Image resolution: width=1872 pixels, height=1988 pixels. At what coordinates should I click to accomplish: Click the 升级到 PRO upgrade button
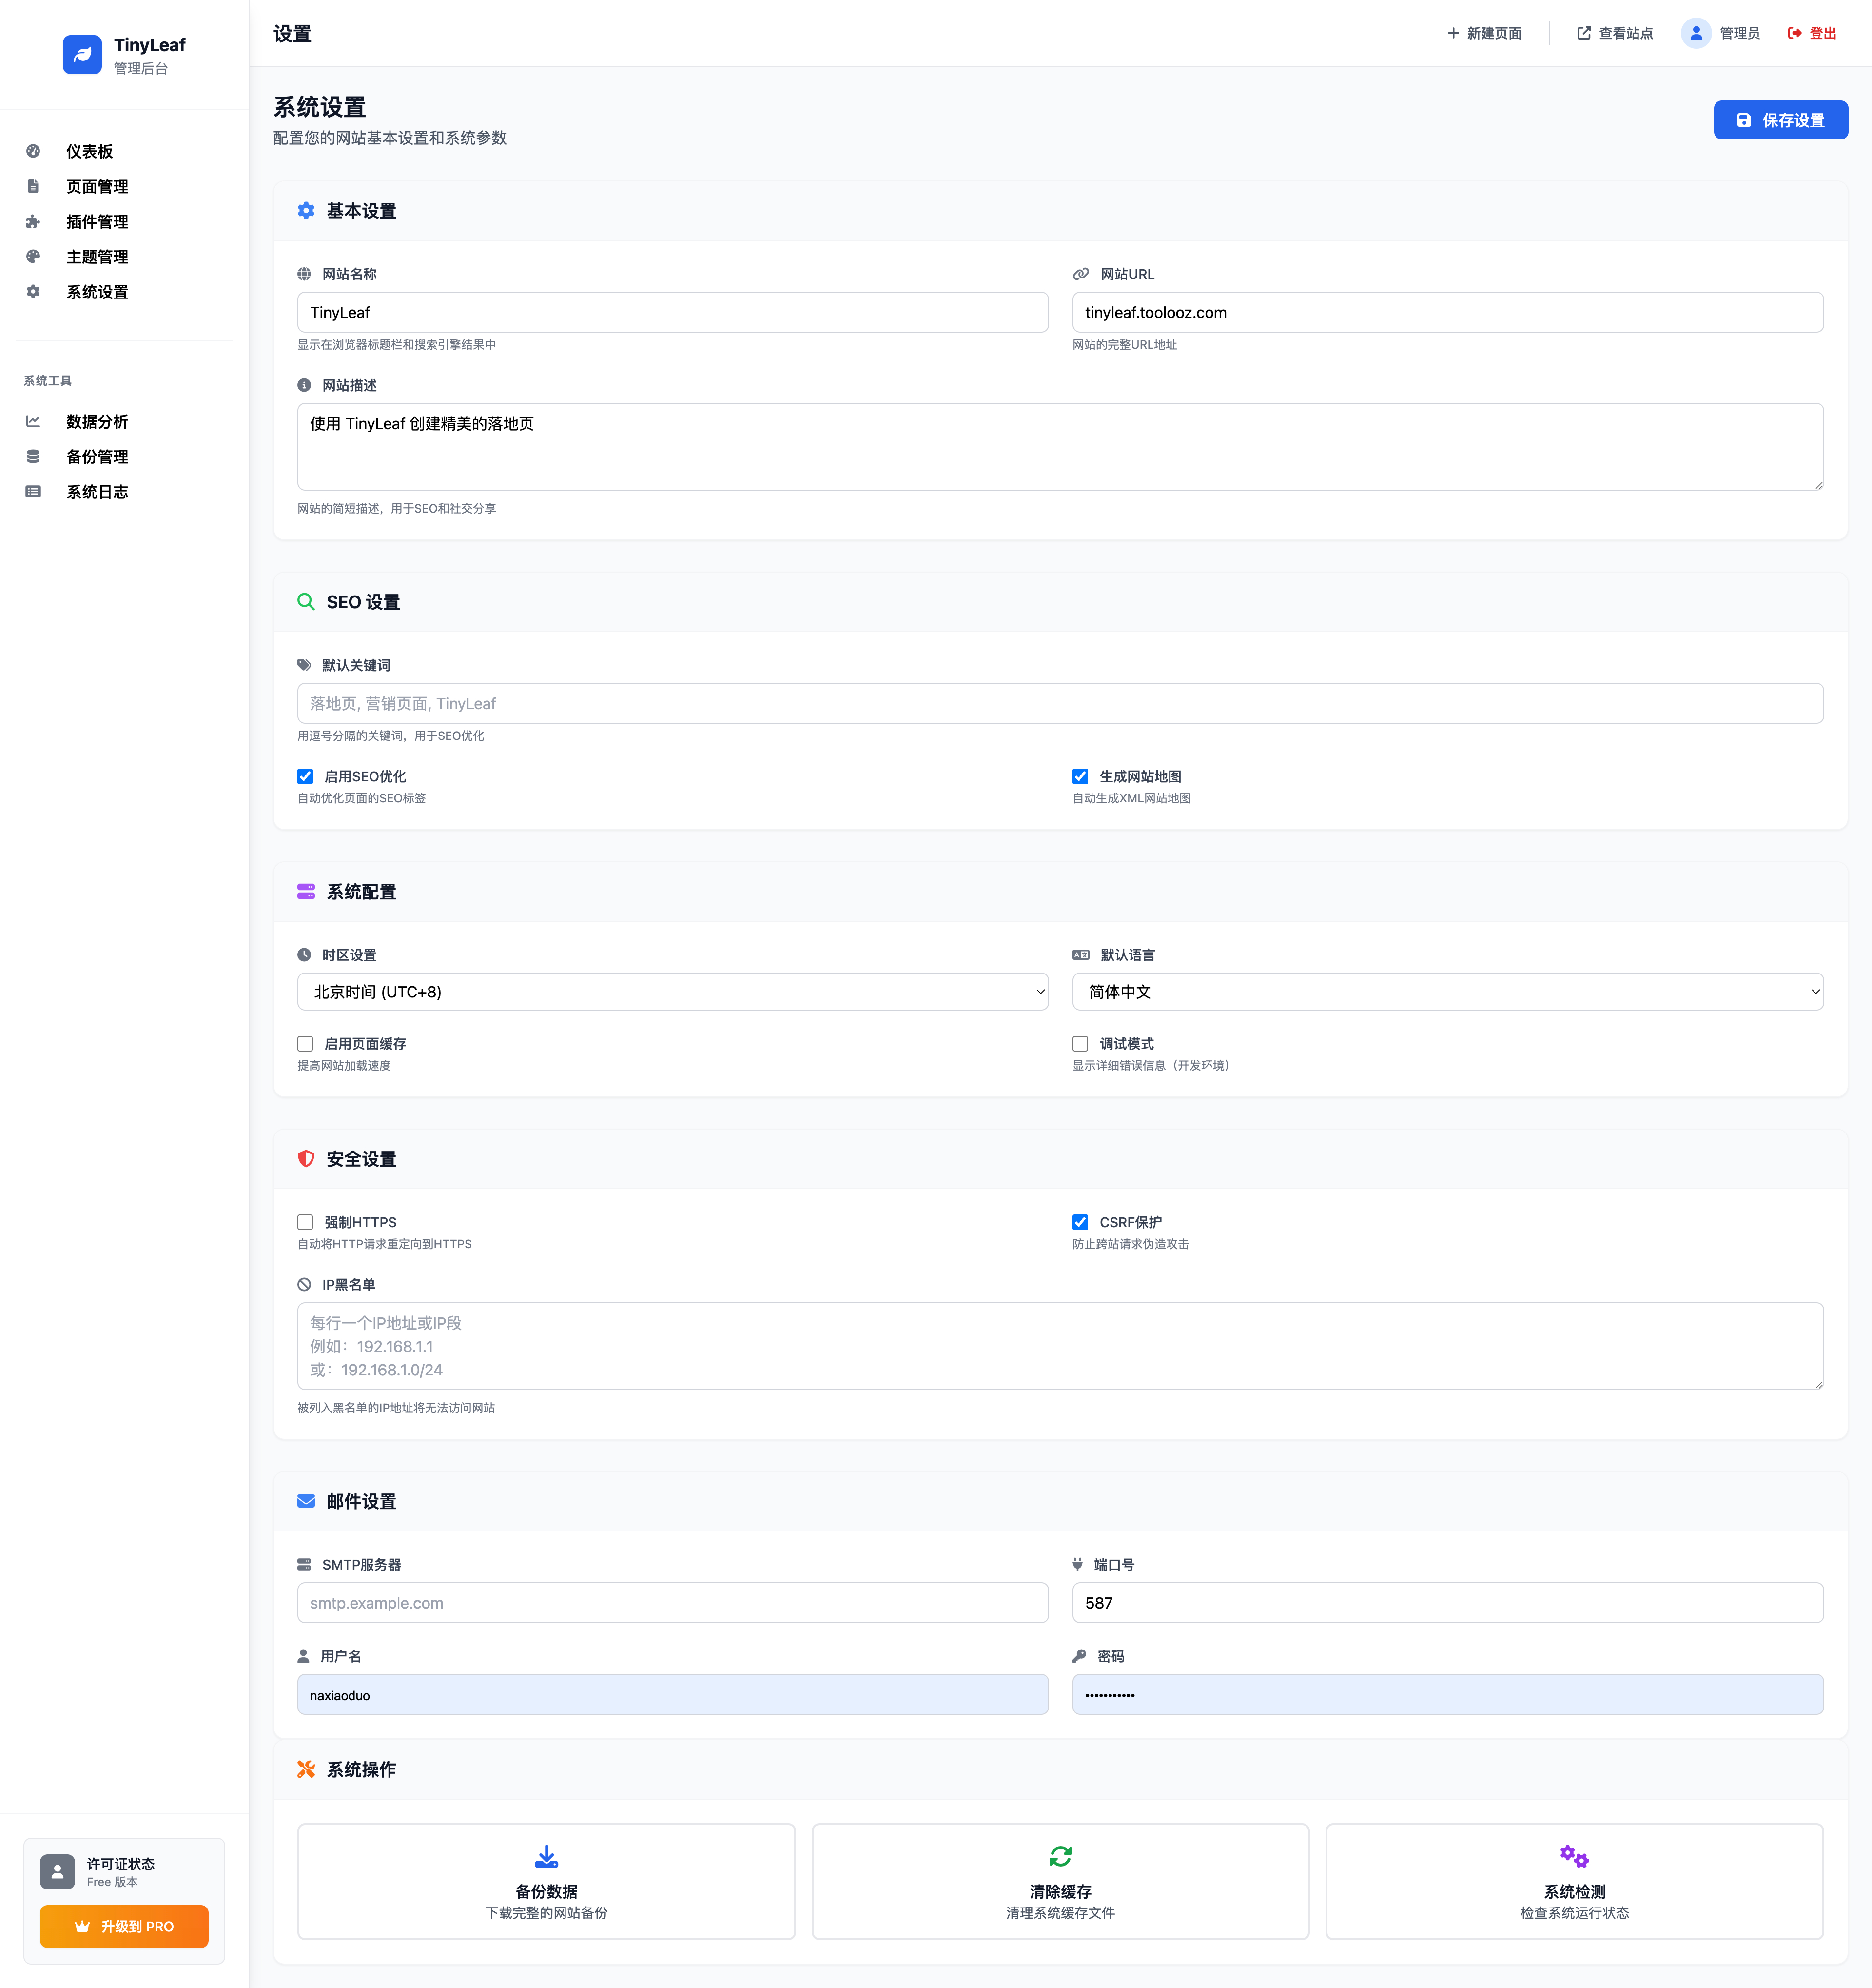pos(124,1926)
